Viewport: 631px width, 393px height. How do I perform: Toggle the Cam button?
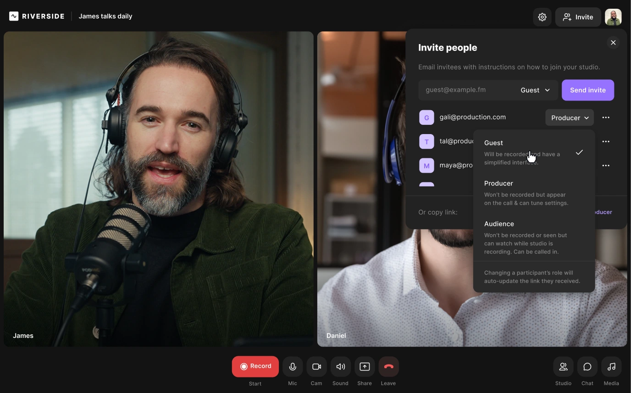[x=316, y=366]
